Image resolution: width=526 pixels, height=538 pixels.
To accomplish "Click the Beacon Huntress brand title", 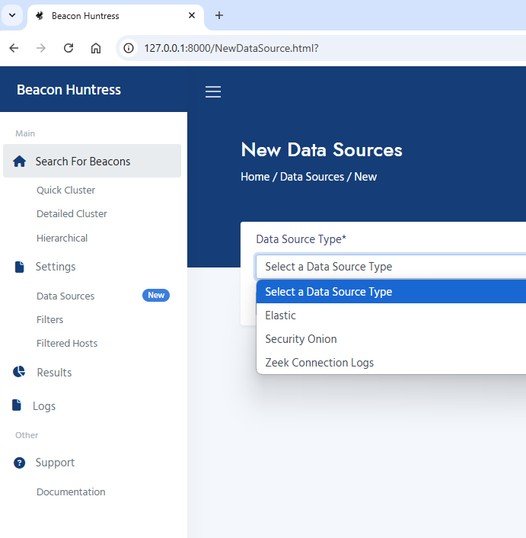I will [69, 90].
